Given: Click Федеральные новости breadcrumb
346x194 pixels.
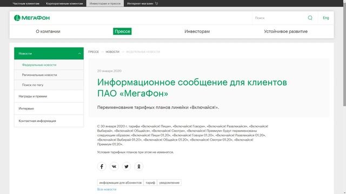Looking at the screenshot, I should [x=143, y=52].
